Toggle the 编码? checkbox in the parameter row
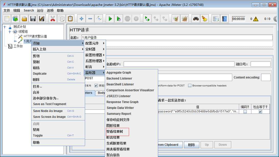279x157 pixels. click(x=245, y=111)
